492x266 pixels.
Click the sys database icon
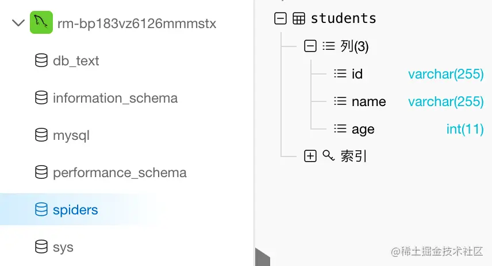[41, 247]
